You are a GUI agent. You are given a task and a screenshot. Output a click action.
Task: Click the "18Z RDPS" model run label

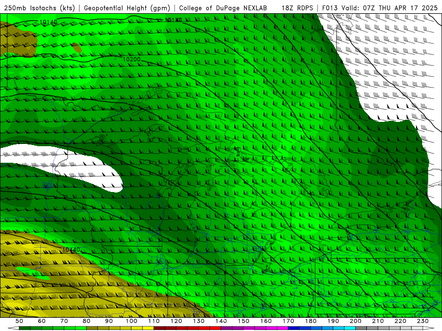point(297,8)
